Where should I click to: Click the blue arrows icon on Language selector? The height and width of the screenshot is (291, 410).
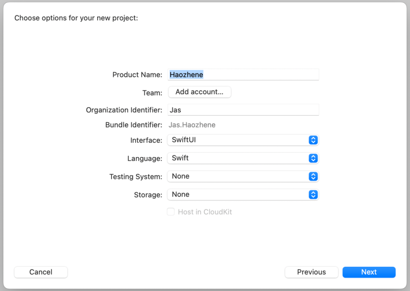(x=313, y=158)
